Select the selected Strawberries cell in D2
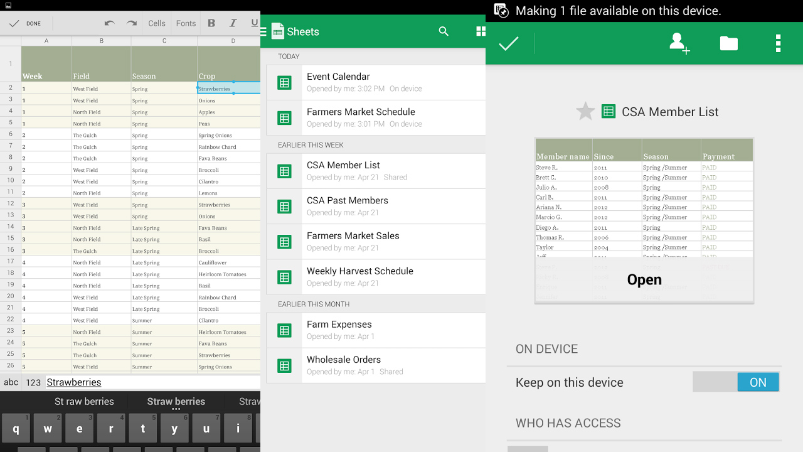Viewport: 803px width, 452px height. coord(229,88)
